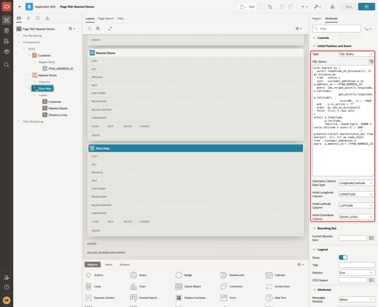Collapse the Bounding Box section
378x307 pixels.
315,228
